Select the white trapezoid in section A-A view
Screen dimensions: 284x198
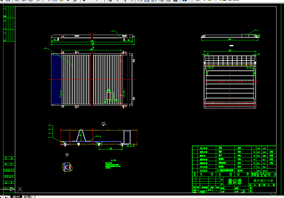coord(81,135)
